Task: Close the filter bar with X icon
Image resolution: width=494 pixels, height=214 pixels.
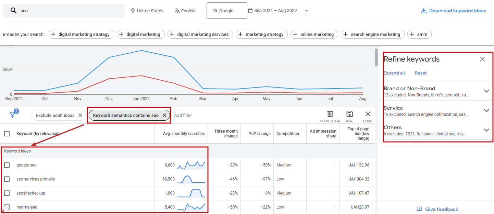Action: pos(368,114)
